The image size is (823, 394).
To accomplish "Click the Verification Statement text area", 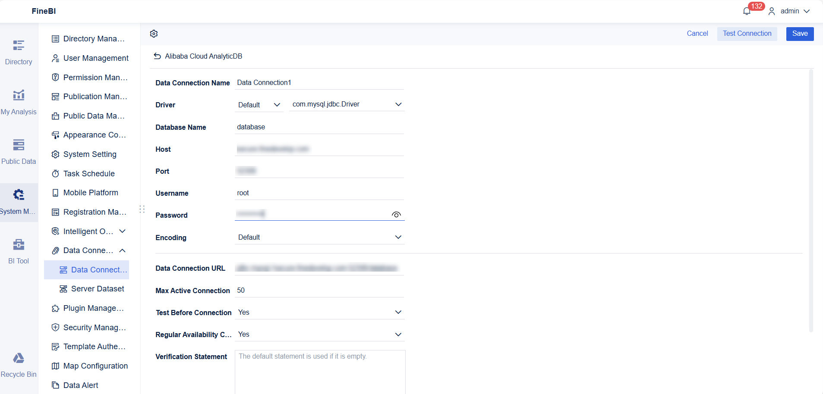I will point(320,372).
